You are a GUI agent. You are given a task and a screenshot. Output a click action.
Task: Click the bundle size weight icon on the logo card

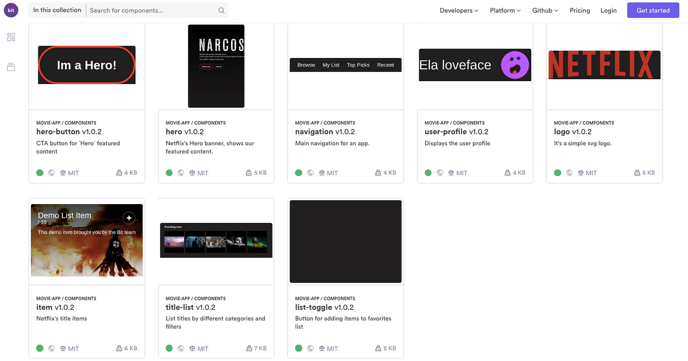coord(636,173)
